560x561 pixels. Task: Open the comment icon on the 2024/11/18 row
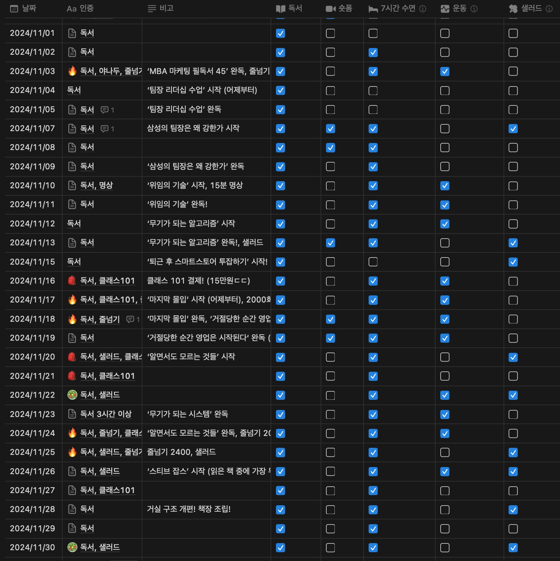click(x=130, y=319)
